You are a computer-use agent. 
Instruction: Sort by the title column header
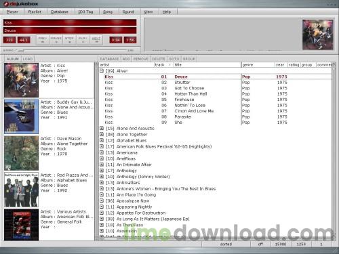click(x=207, y=65)
